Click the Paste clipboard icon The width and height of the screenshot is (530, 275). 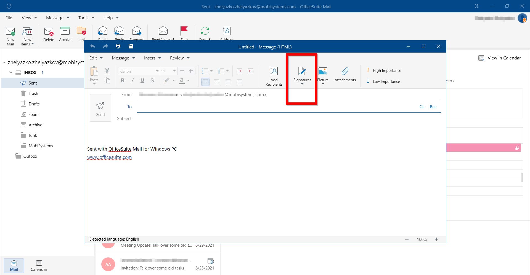(94, 71)
